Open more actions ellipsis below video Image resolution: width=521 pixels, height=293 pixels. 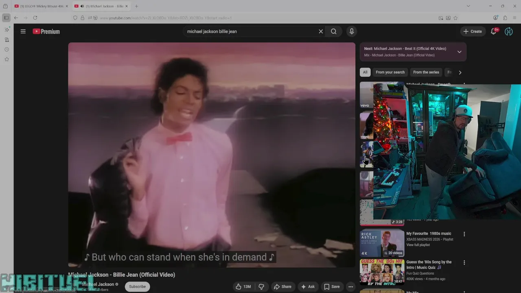(350, 286)
